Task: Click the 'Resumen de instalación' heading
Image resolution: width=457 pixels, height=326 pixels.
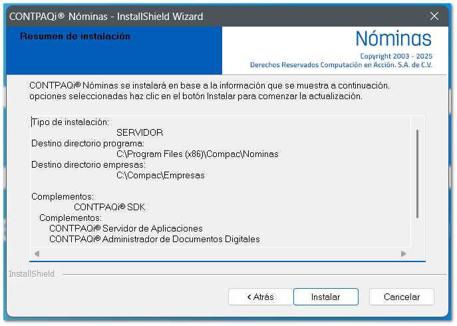Action: pos(75,37)
